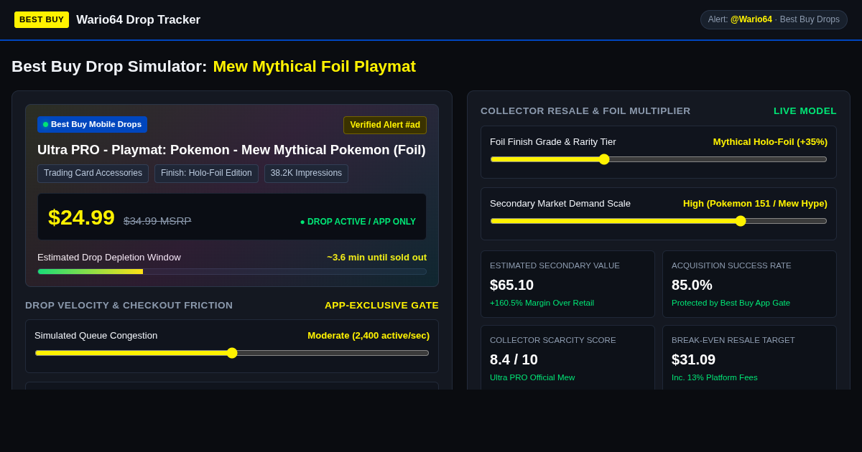The width and height of the screenshot is (862, 452).
Task: Click the Verified Alert #ad badge
Action: click(x=385, y=125)
